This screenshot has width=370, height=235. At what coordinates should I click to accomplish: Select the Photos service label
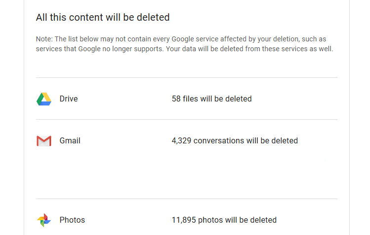point(72,220)
